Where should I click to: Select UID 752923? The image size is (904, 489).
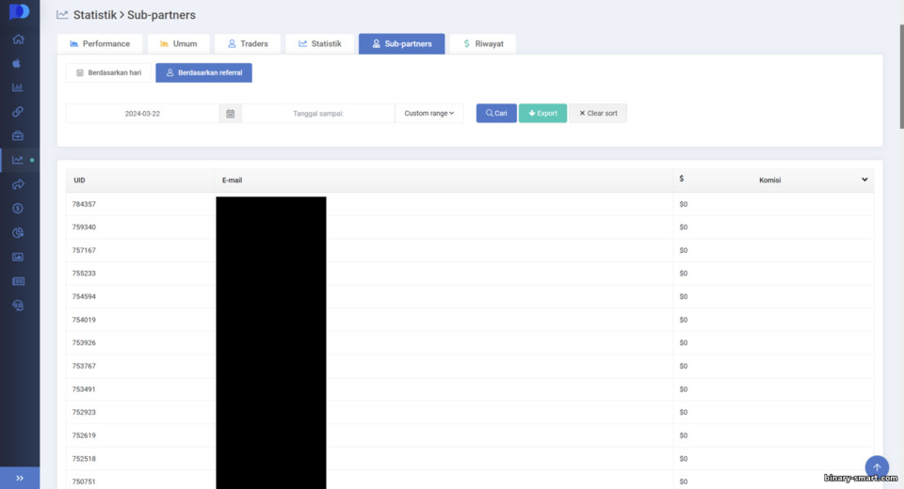tap(84, 413)
